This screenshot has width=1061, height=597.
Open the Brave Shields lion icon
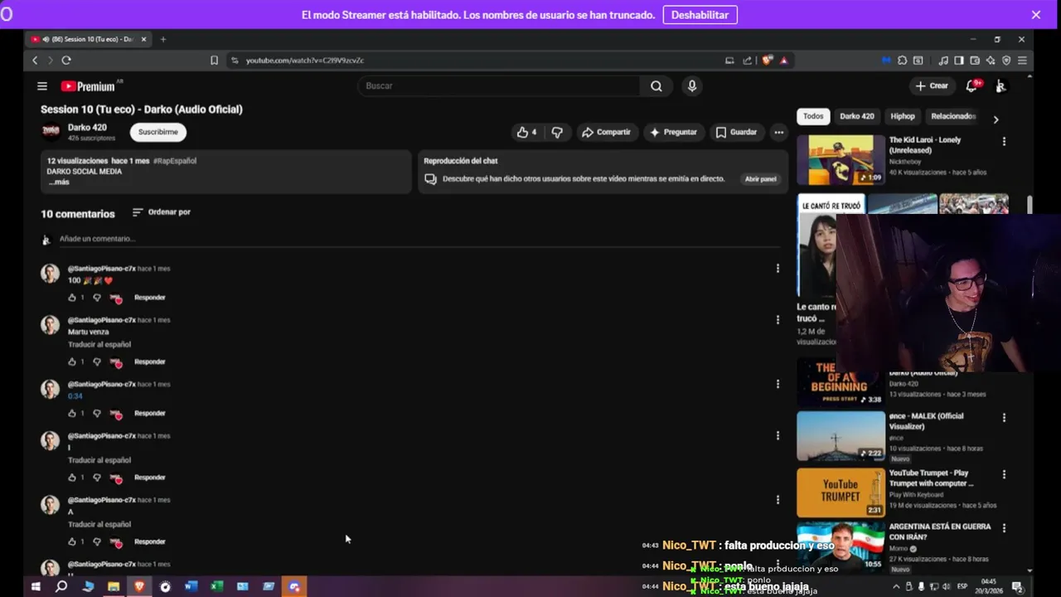click(x=767, y=61)
